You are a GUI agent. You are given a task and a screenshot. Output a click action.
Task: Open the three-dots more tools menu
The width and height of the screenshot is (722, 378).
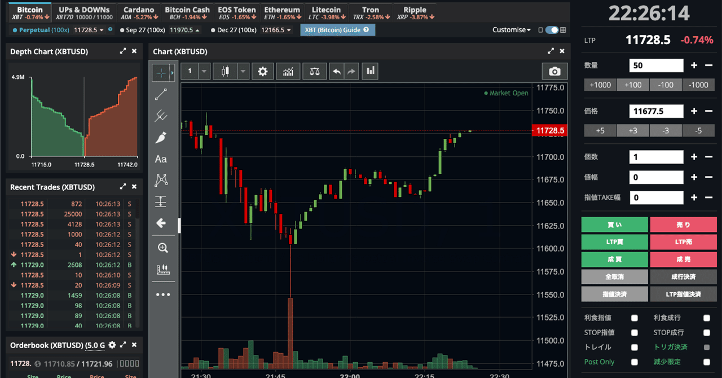163,294
